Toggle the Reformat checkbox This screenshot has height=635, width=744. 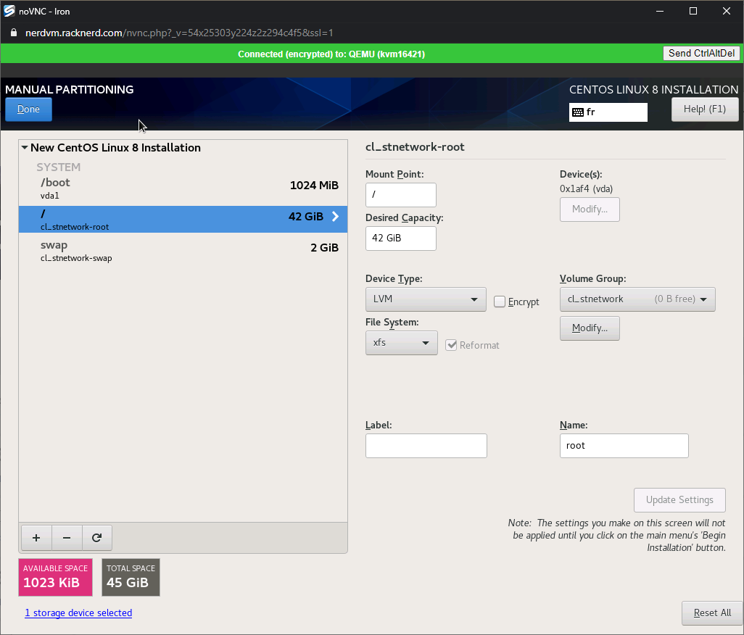click(451, 345)
